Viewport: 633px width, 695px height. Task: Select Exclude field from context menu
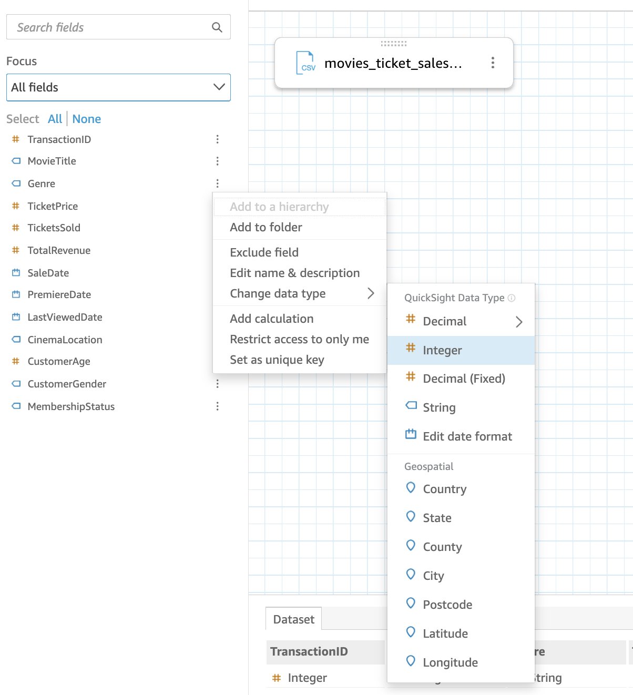click(x=264, y=252)
